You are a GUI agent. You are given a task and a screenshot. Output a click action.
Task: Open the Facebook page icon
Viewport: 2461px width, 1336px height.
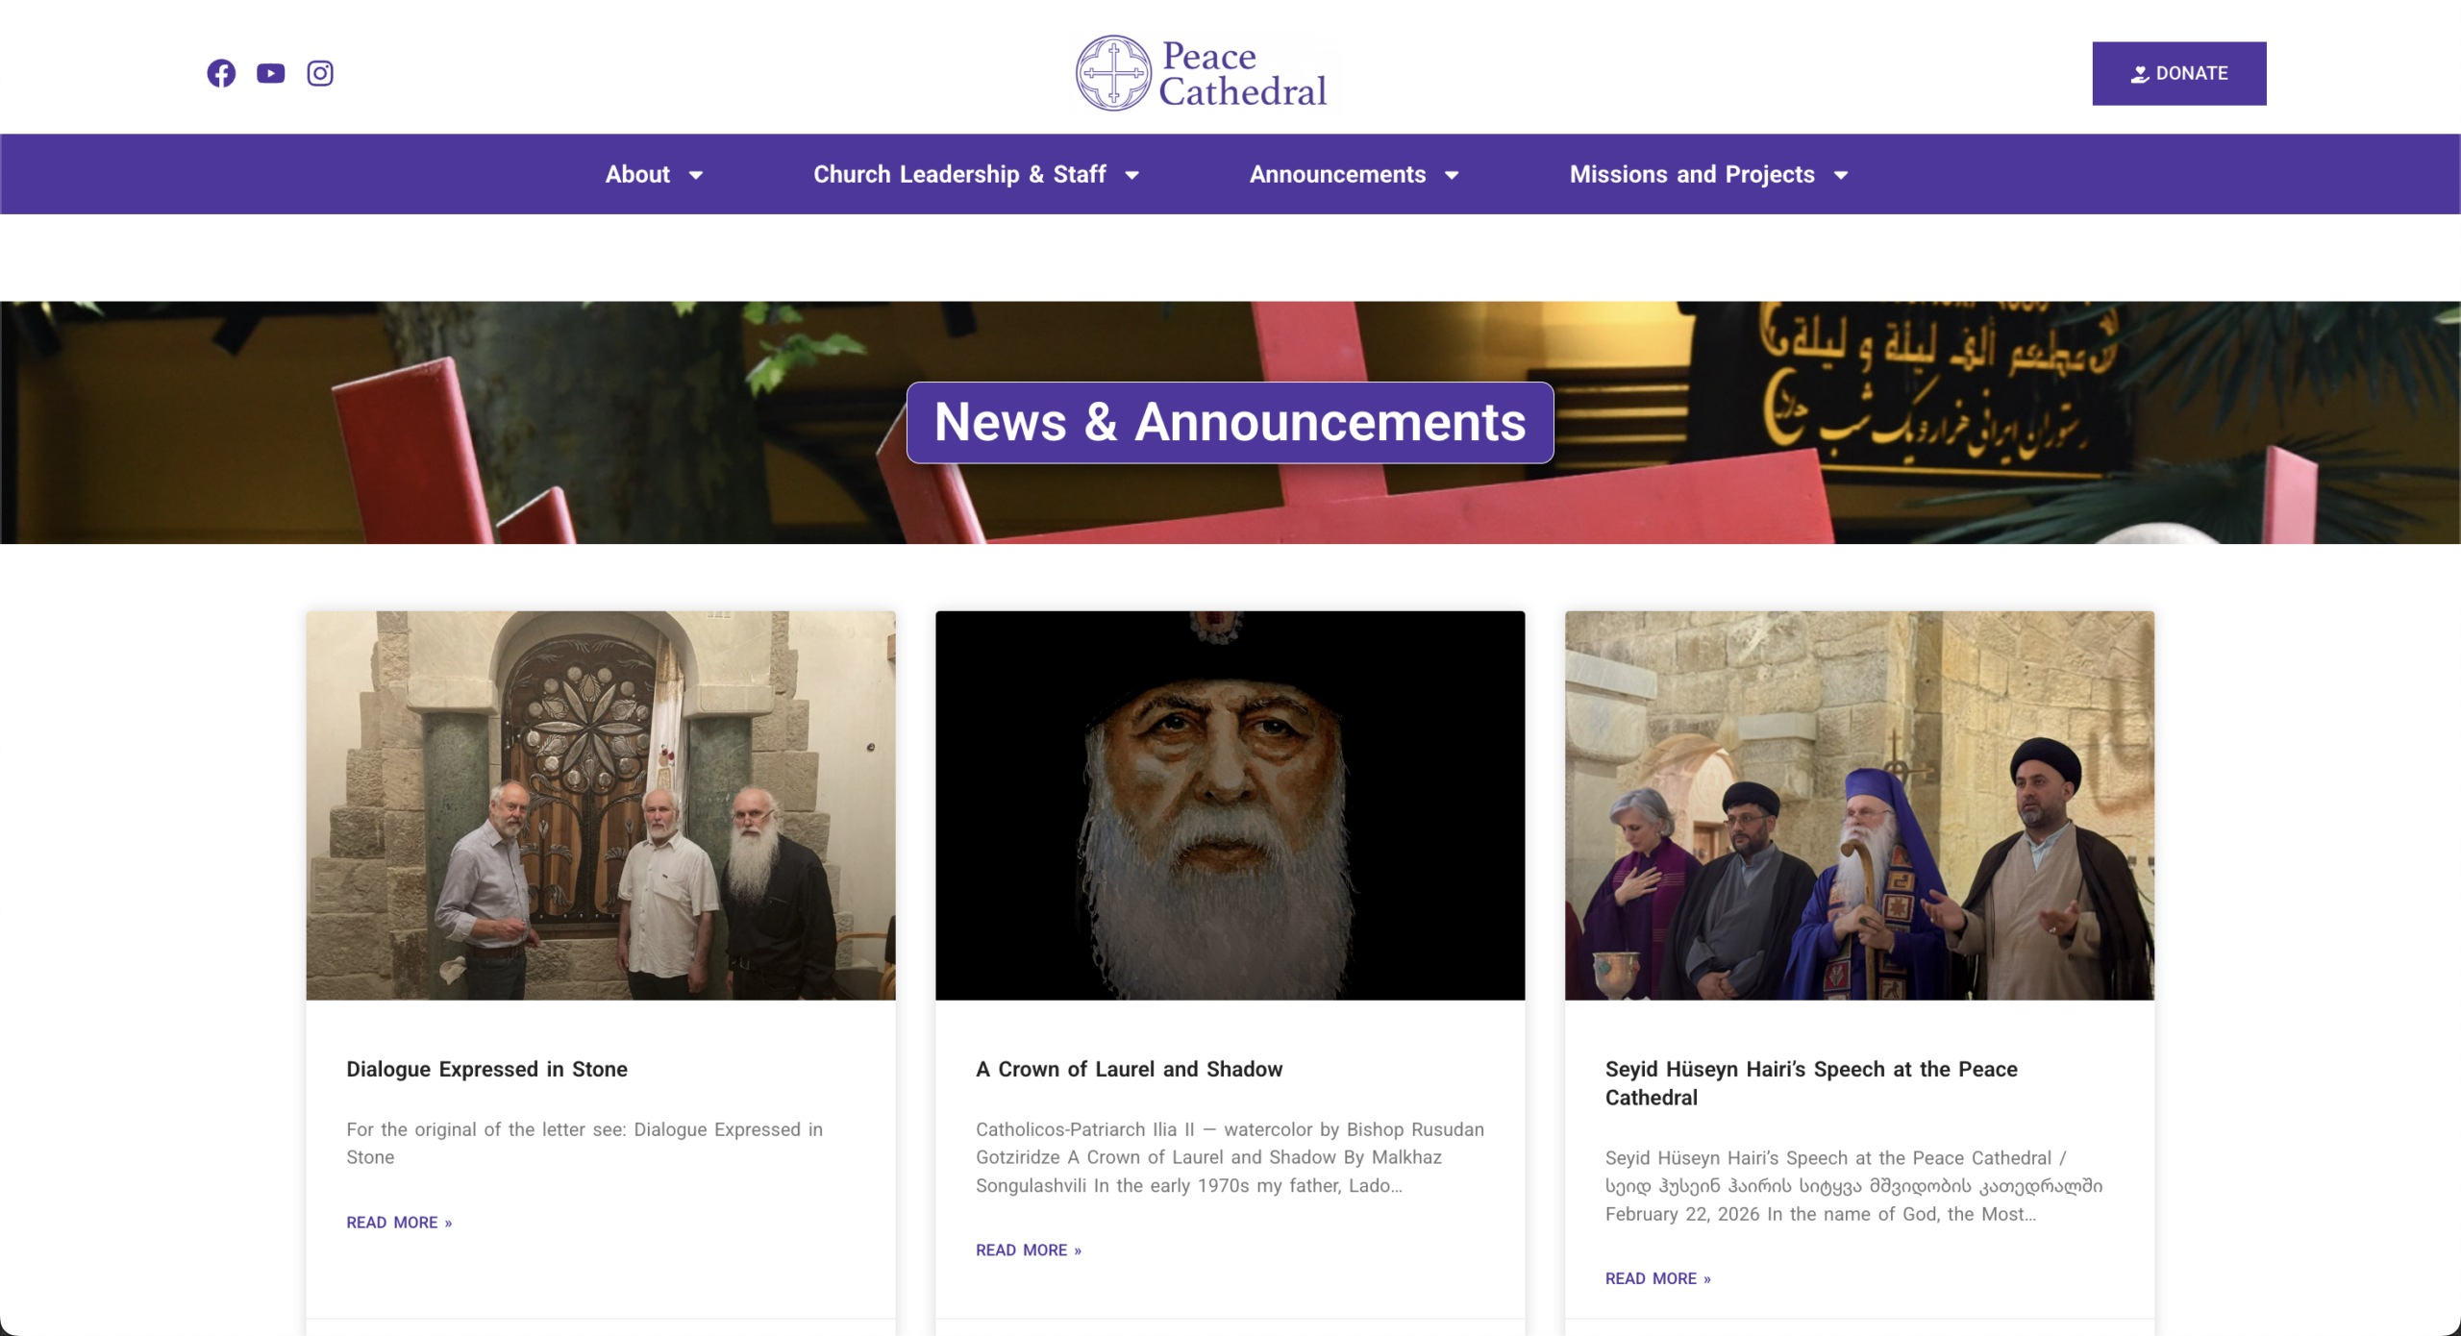(x=221, y=73)
